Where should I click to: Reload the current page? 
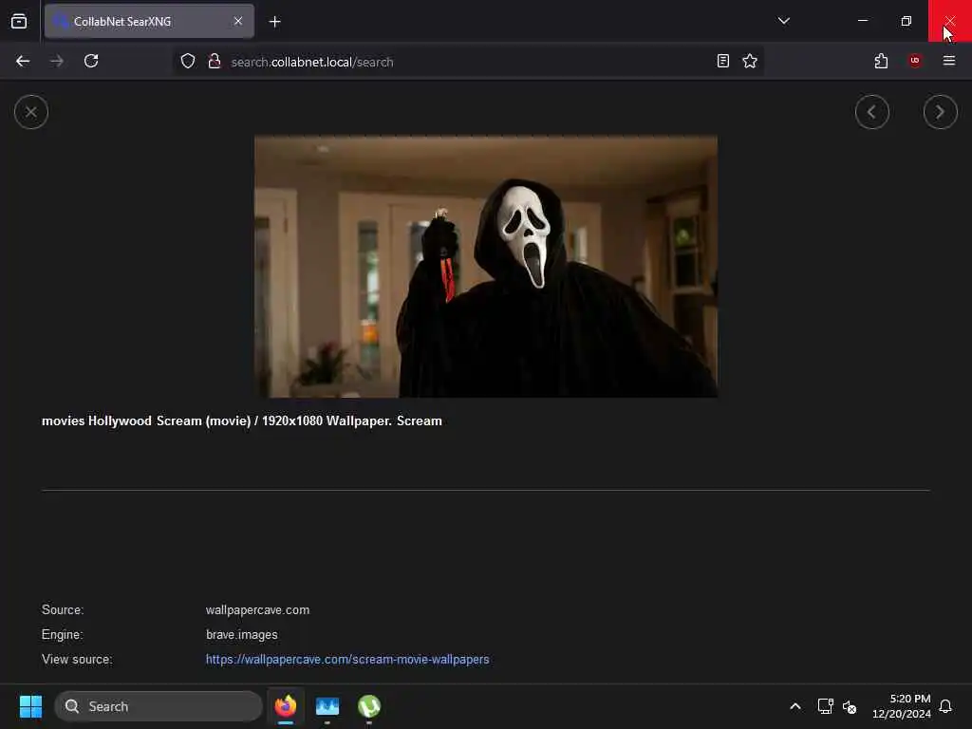coord(91,61)
